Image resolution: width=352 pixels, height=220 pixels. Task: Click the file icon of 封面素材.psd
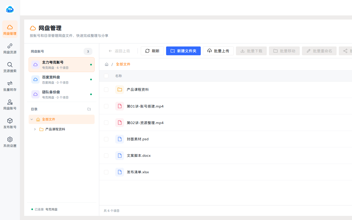(x=120, y=139)
